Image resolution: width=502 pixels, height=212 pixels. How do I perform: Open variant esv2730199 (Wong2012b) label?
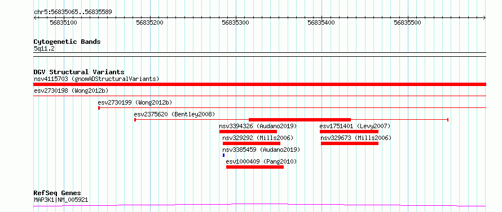[x=135, y=102]
